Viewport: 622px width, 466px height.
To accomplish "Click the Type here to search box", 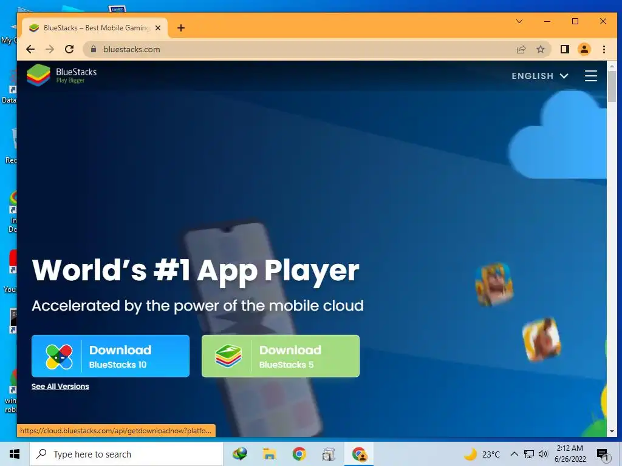I will click(126, 454).
